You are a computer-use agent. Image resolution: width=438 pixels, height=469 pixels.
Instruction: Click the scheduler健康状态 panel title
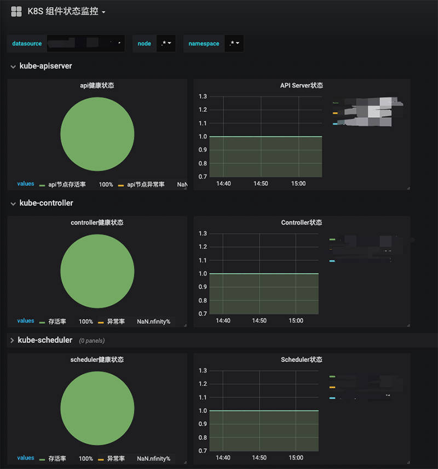tap(97, 359)
